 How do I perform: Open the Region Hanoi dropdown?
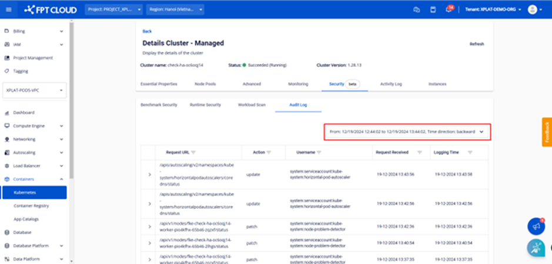coord(175,9)
